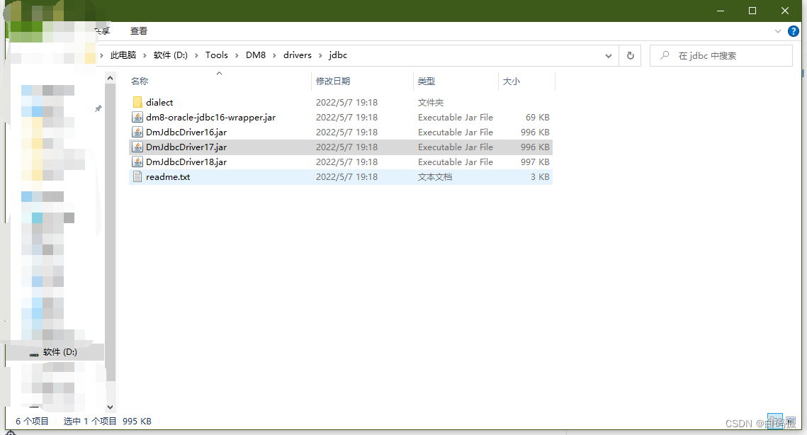807x435 pixels.
Task: Click 选中 1 个项目 995 KB status text
Action: click(x=108, y=421)
